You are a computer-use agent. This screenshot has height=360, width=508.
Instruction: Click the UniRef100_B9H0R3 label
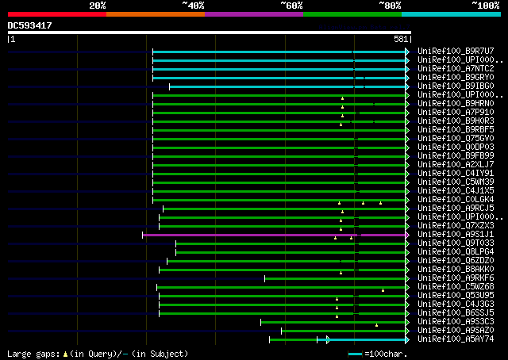[456, 121]
